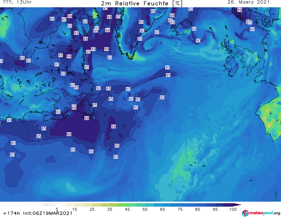Click the colorbar legend value '45'
Image resolution: width=281 pixels, height=217 pixels.
point(127,209)
